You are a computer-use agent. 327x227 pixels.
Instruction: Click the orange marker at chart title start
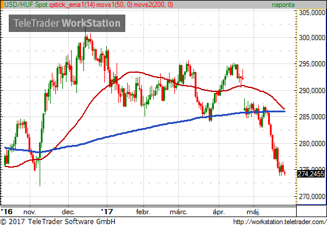point(2,5)
